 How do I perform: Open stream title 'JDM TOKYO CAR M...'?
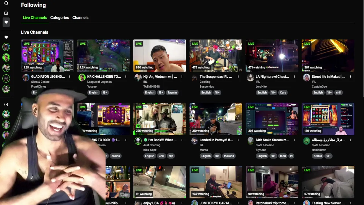click(216, 203)
